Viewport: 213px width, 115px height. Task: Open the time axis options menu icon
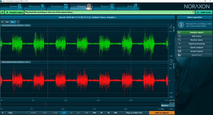tap(174, 100)
